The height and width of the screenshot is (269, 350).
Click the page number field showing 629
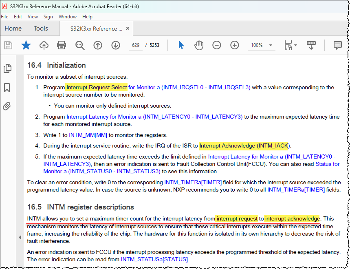136,45
